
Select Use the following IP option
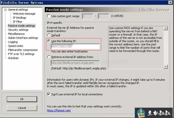[x=49, y=41]
